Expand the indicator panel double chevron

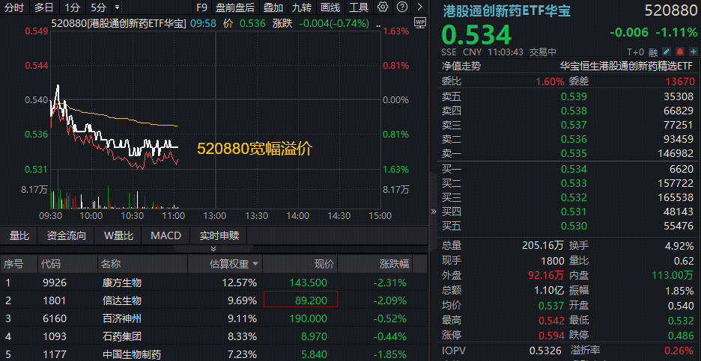point(213,248)
